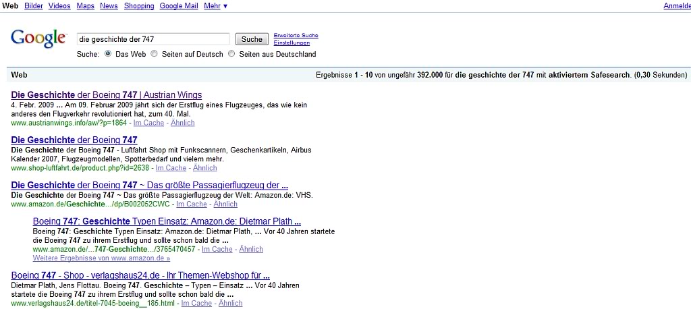This screenshot has width=691, height=309.
Task: Open 'Im Cache' for amazon.de B002052CWC result
Action: point(191,204)
